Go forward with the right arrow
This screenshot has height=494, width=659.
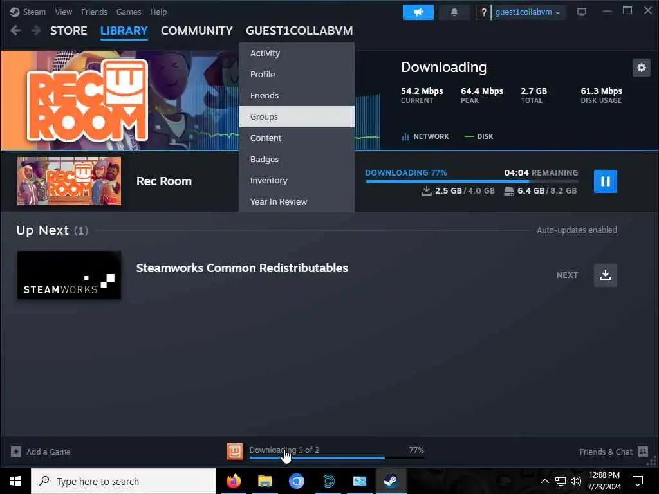click(x=36, y=30)
